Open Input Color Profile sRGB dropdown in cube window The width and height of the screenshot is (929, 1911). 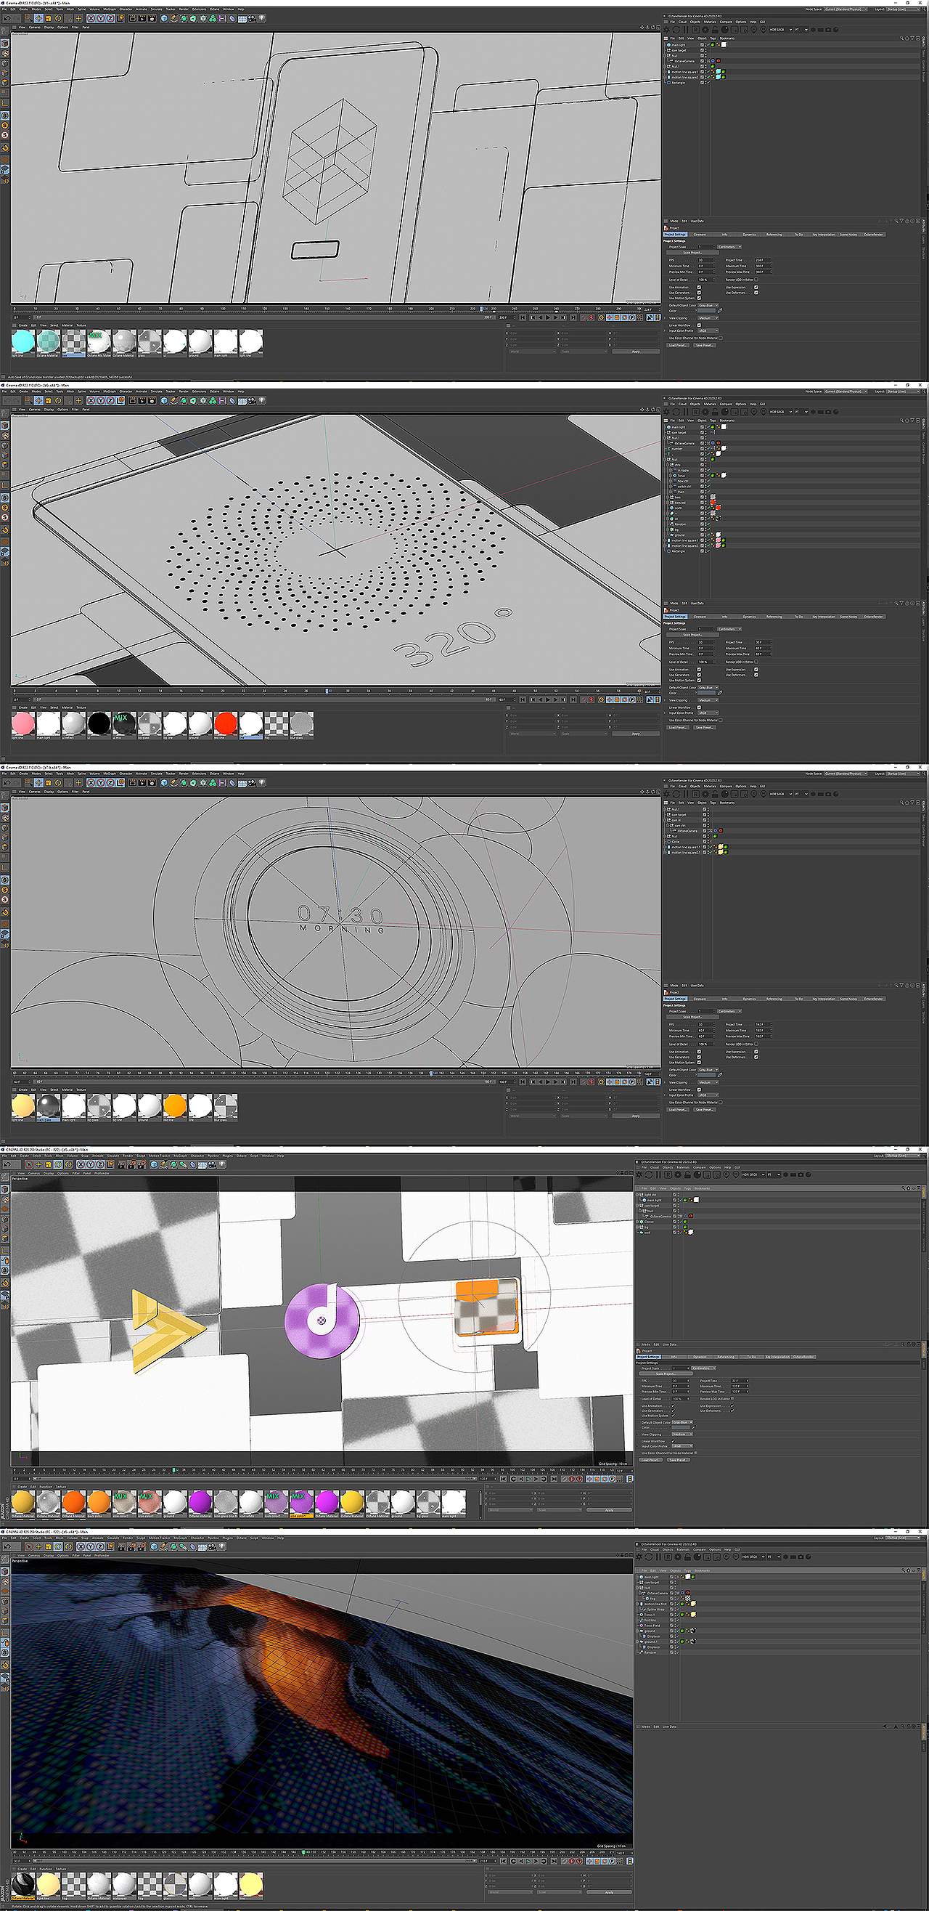click(x=708, y=331)
